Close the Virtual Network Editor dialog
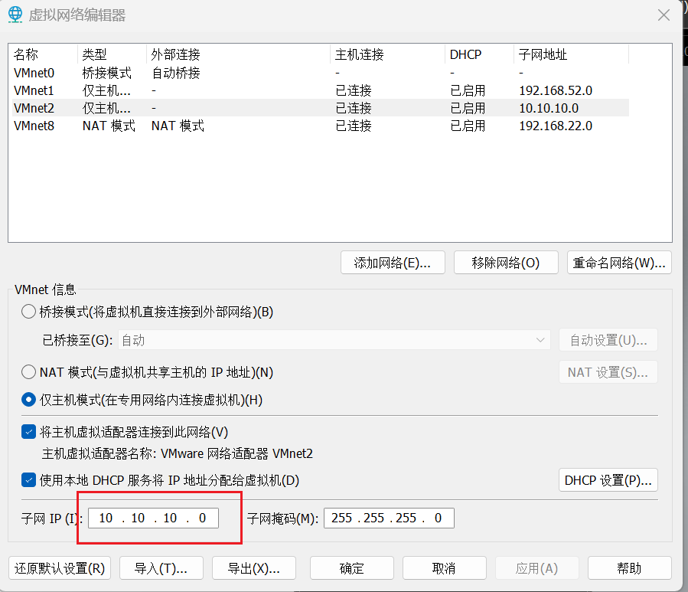Image resolution: width=688 pixels, height=592 pixels. click(664, 15)
